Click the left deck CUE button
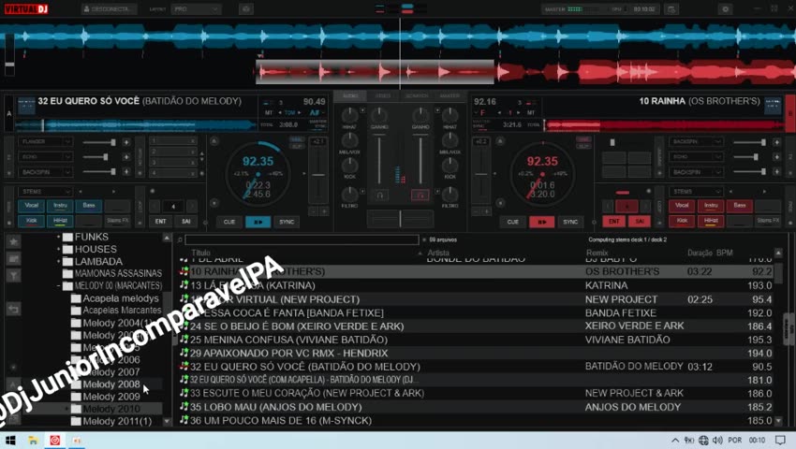Screen dimensions: 796x449 pos(229,222)
